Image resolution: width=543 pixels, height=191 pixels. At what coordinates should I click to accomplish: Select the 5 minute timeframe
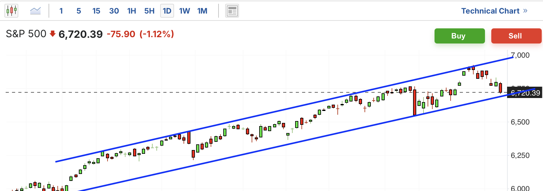(79, 11)
